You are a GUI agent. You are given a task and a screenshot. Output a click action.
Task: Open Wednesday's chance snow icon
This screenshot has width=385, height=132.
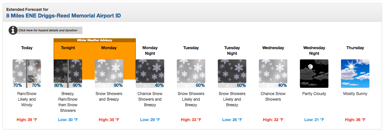[273, 74]
